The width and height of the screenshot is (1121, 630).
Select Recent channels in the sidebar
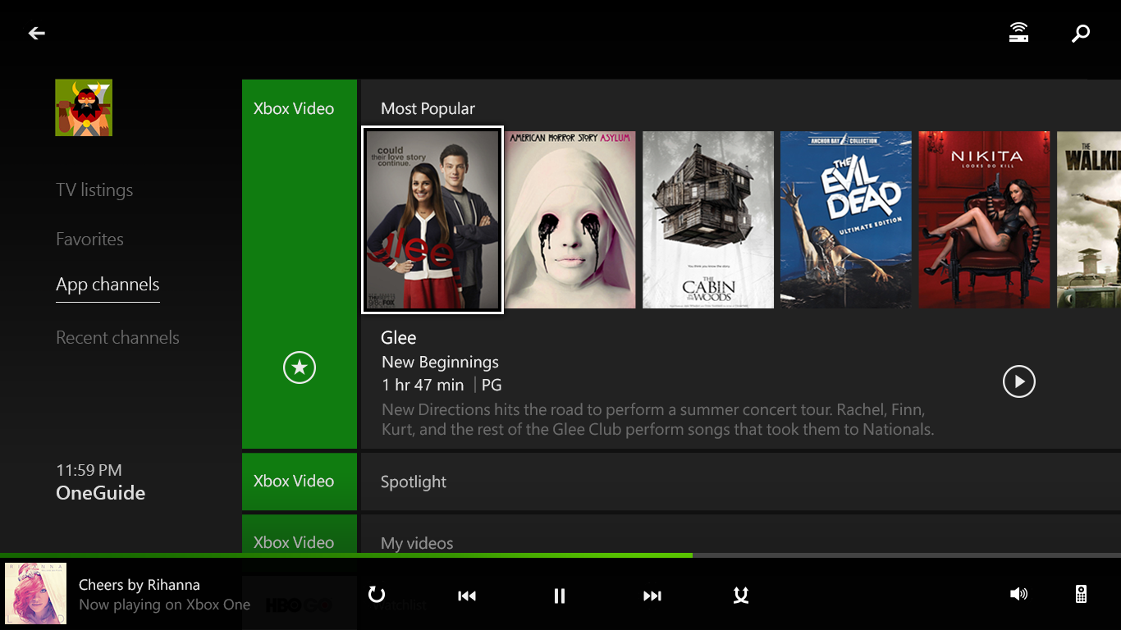(117, 337)
